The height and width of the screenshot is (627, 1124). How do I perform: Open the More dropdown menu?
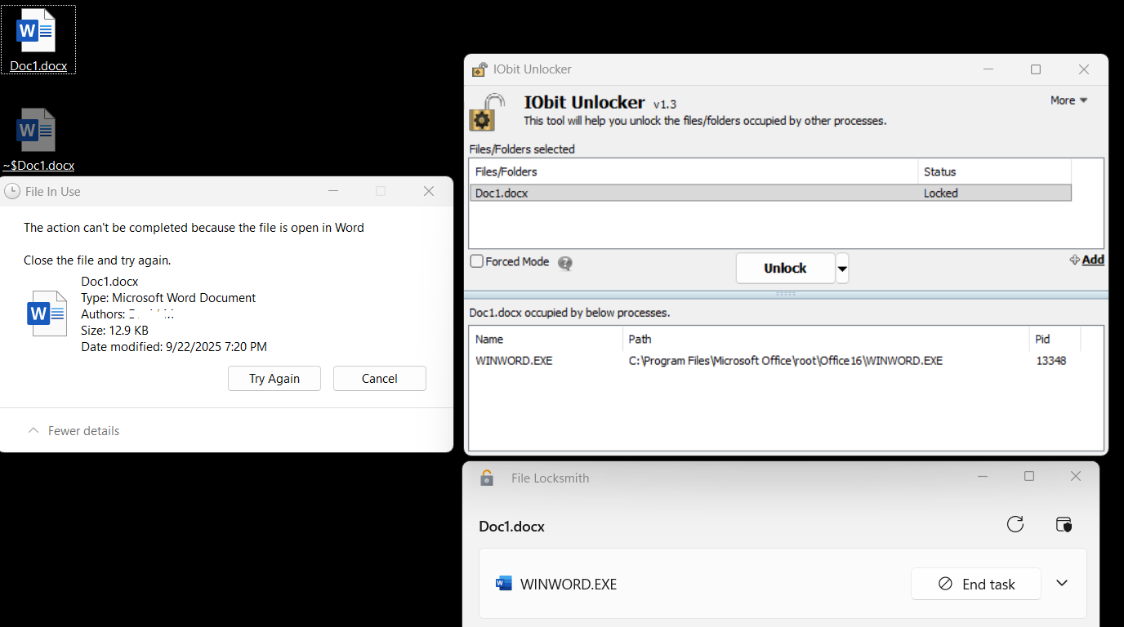click(1068, 100)
